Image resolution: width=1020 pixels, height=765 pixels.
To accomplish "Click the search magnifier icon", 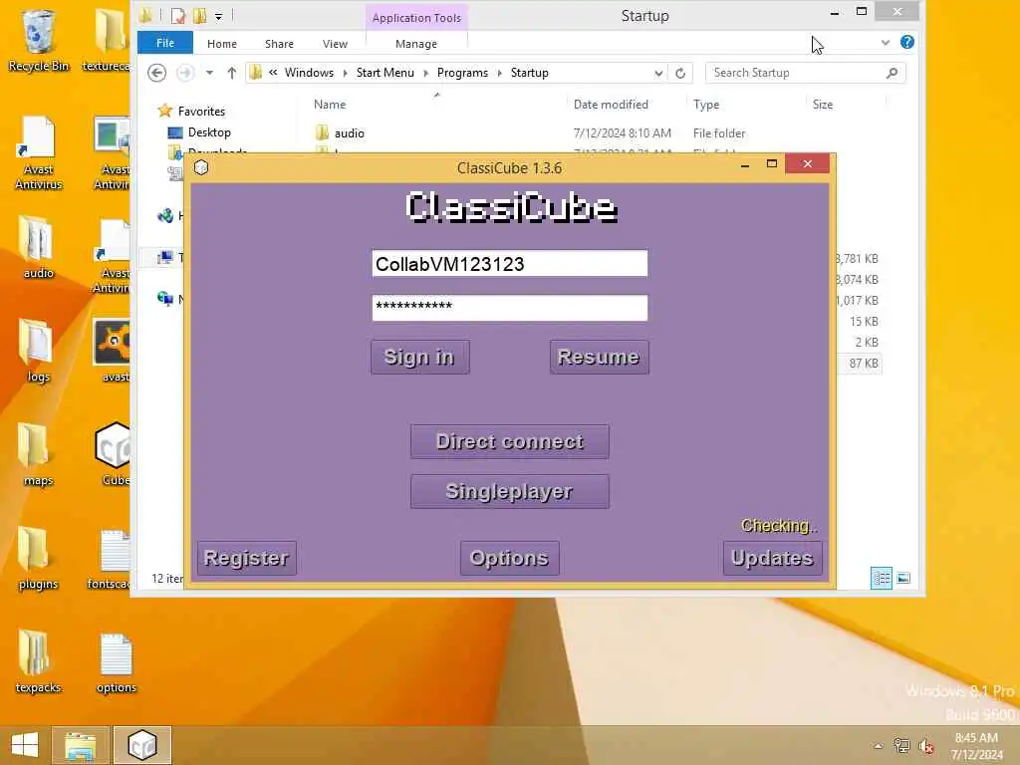I will coord(892,73).
